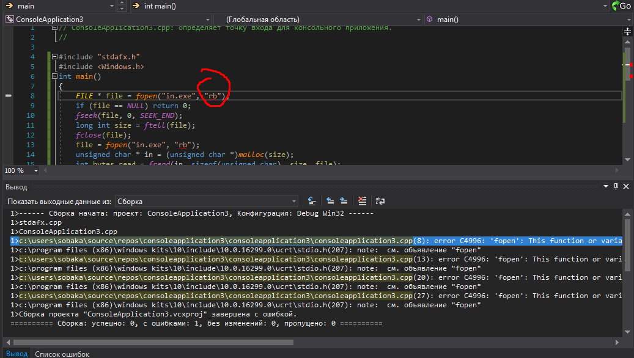The height and width of the screenshot is (358, 634).
Task: Open the Сборка output source dropdown
Action: (x=294, y=201)
